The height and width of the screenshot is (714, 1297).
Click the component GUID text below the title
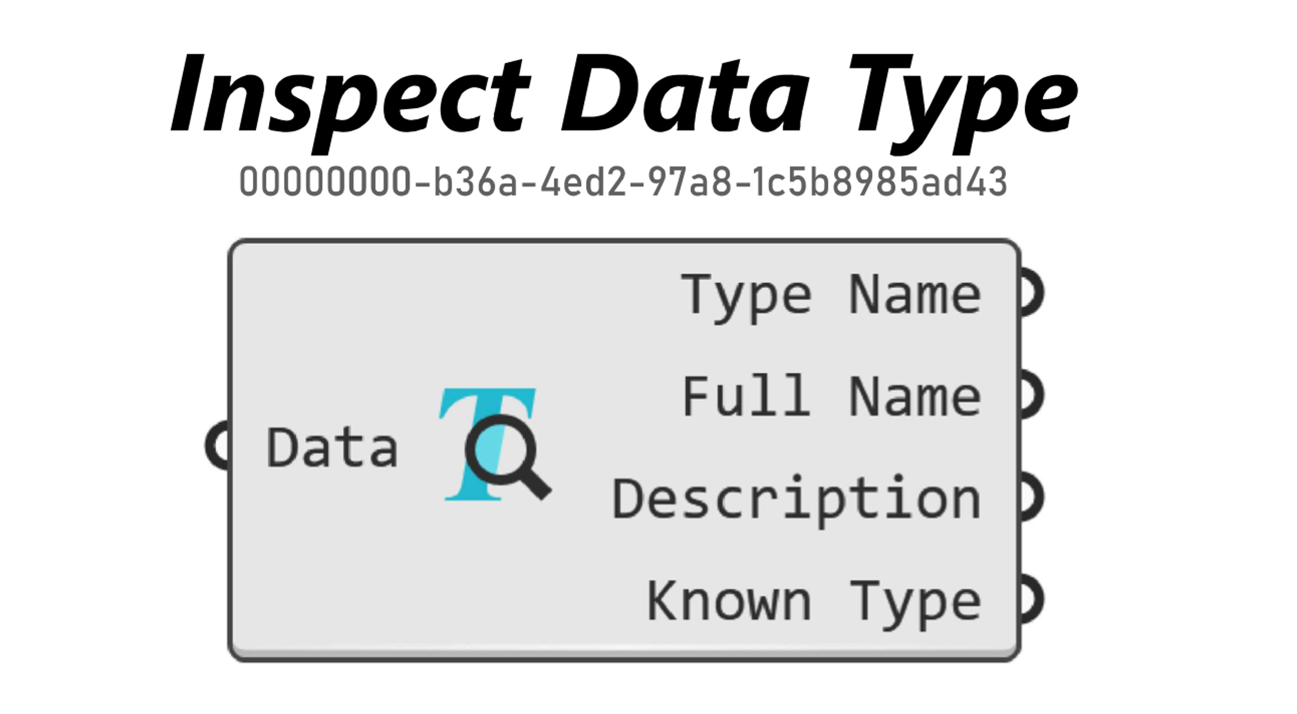tap(623, 182)
